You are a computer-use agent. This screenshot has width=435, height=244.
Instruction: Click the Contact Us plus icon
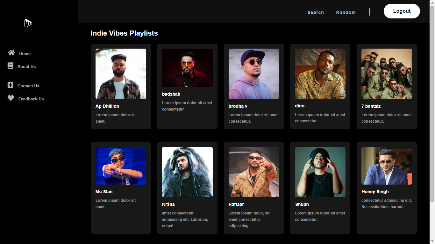pos(11,85)
